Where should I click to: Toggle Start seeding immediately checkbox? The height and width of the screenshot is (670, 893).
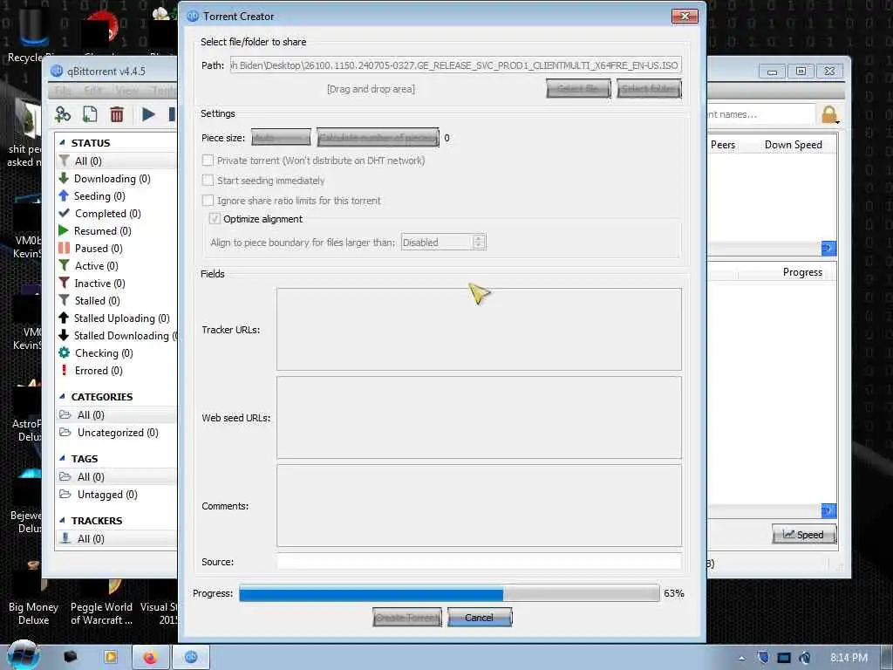(x=208, y=181)
